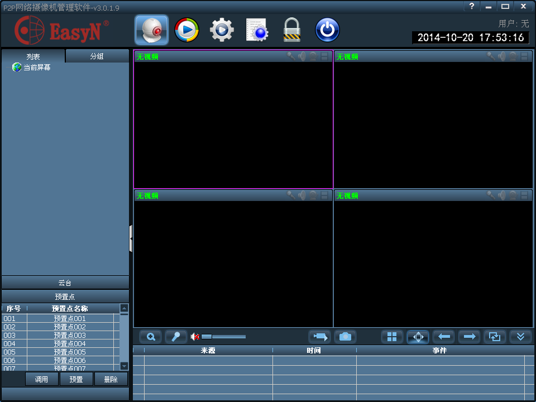Click the blue power exit icon
This screenshot has height=402, width=536.
pyautogui.click(x=327, y=30)
